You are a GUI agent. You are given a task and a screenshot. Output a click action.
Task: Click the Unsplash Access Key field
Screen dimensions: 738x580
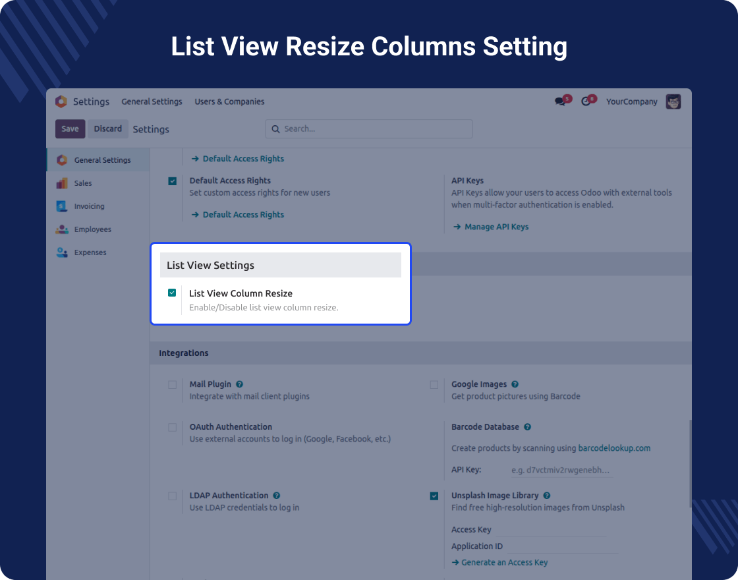coord(551,530)
